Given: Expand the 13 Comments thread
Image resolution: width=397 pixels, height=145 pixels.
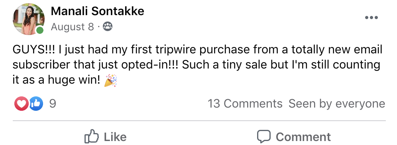Looking at the screenshot, I should (245, 104).
